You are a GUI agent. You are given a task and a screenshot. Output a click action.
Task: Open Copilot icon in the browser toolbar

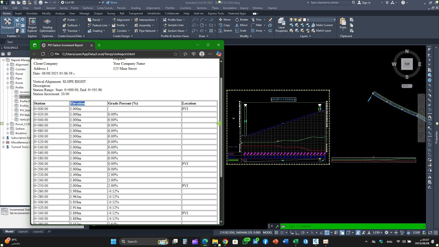[218, 54]
